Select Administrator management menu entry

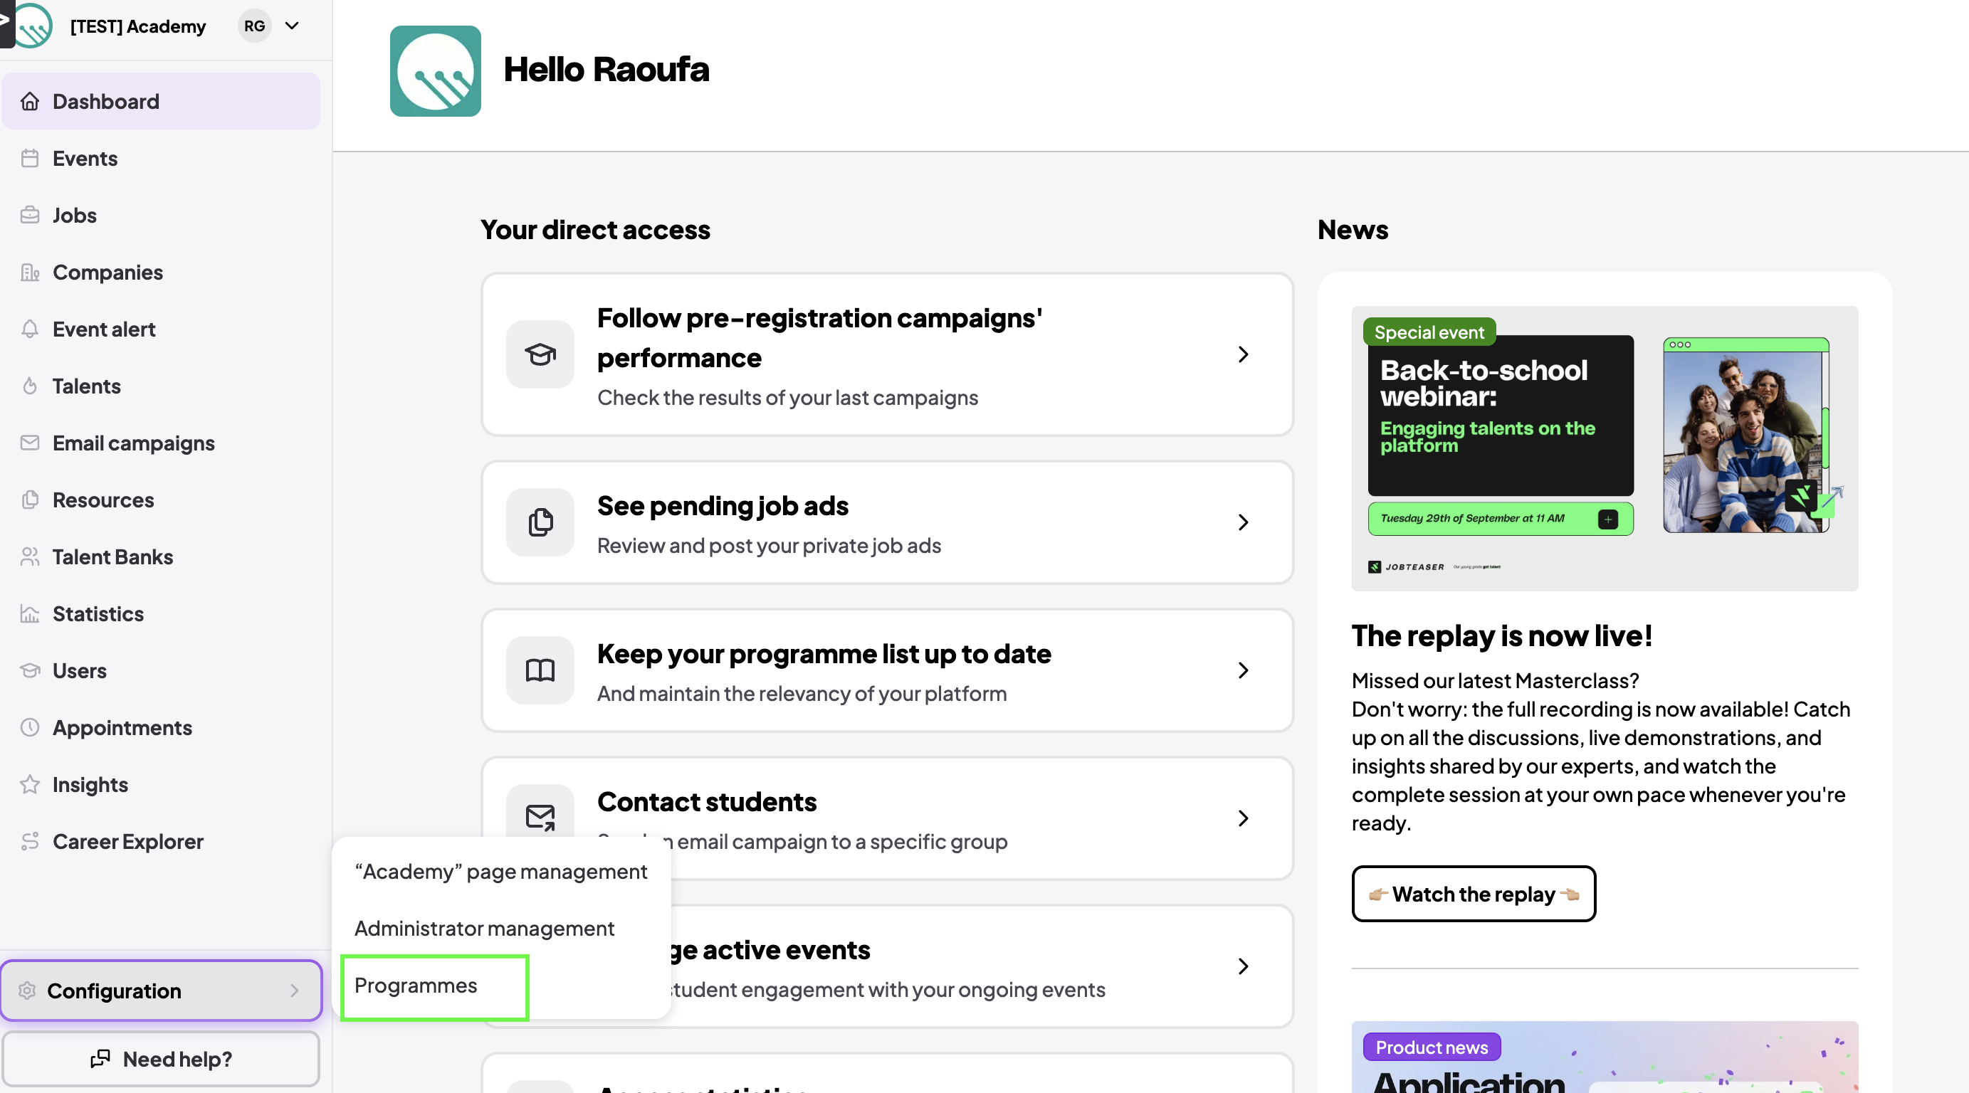pos(485,929)
